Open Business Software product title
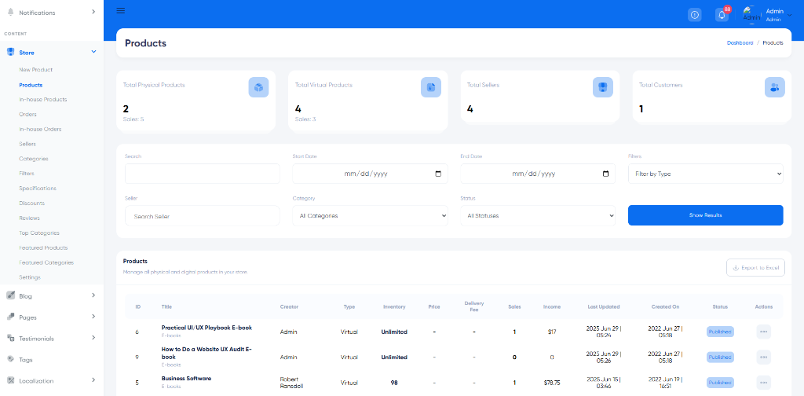Image resolution: width=804 pixels, height=396 pixels. [x=186, y=379]
